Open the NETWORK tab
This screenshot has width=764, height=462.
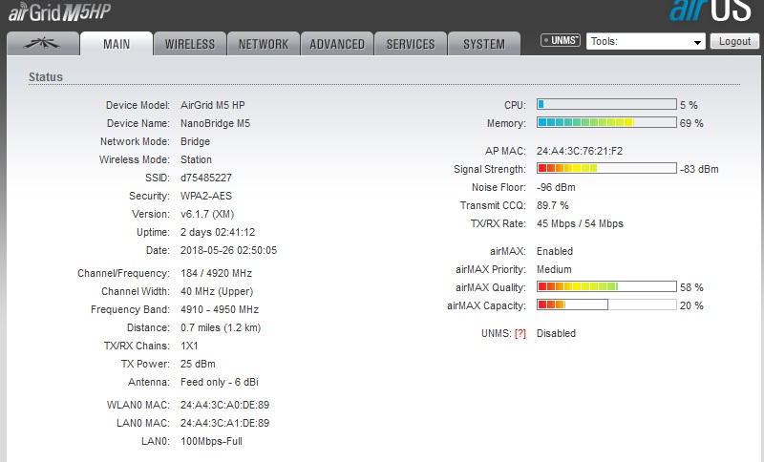click(264, 44)
